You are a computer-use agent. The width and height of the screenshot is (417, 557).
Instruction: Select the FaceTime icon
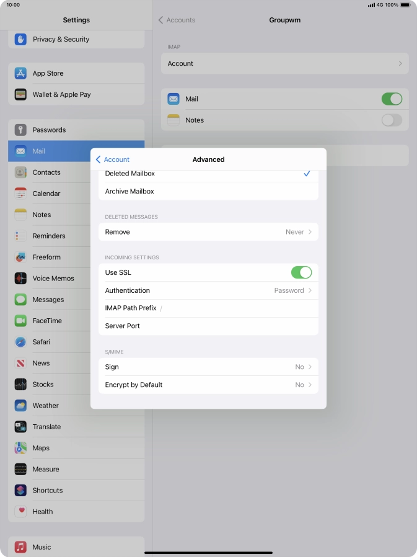[21, 321]
